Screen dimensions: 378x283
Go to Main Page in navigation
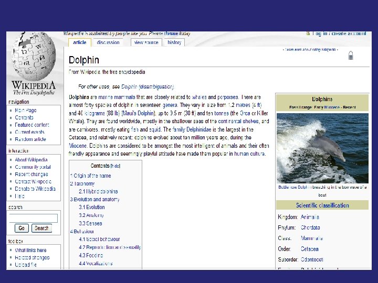point(26,110)
